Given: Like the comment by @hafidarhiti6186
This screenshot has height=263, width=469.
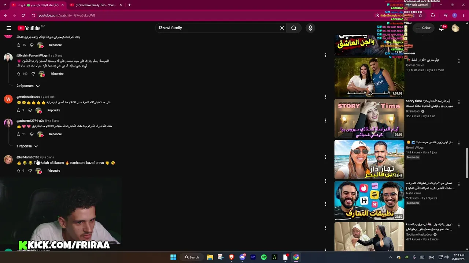Looking at the screenshot, I should tap(19, 171).
